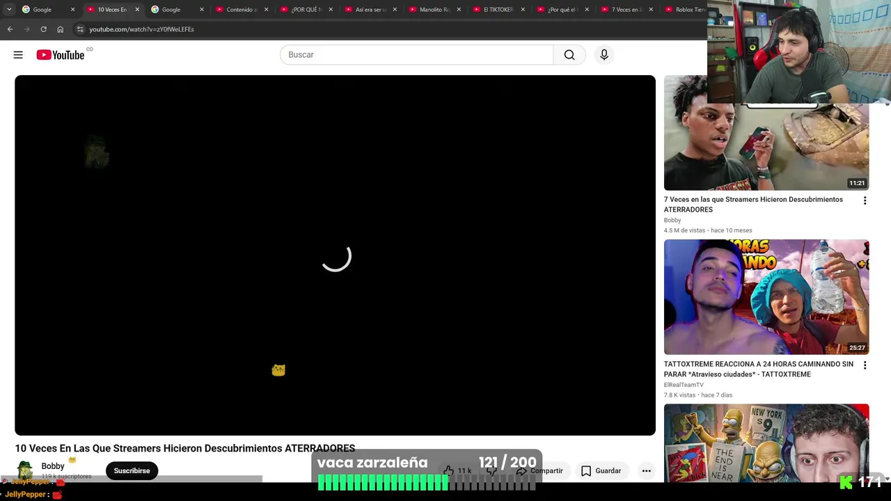Screen dimensions: 891x501
Task: Open more options for the TATTOXTREME video
Action: [x=865, y=365]
